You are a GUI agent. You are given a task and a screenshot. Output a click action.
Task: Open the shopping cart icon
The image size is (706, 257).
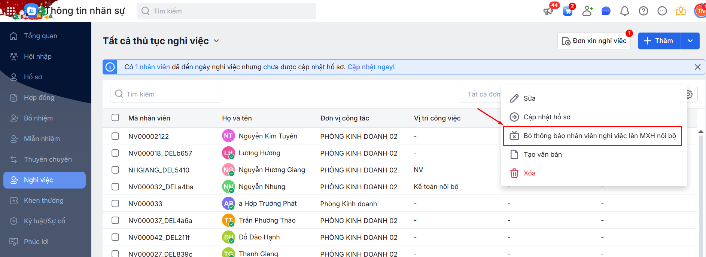coord(568,11)
